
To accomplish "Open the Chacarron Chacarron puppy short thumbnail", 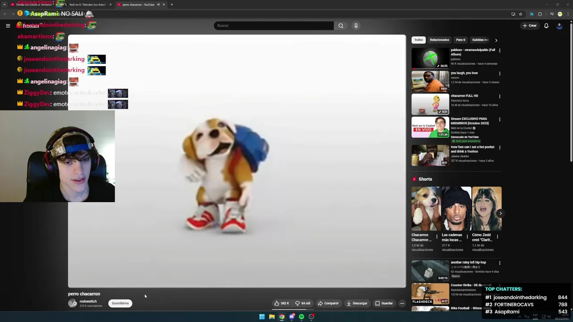I will tap(426, 208).
